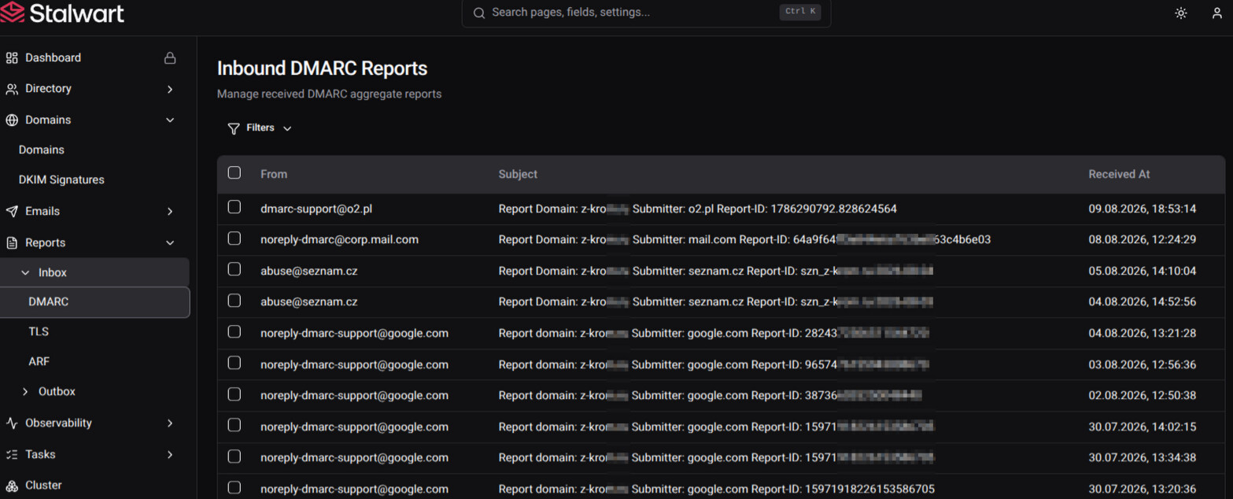This screenshot has width=1233, height=499.
Task: Expand the Observability chevron
Action: [170, 423]
